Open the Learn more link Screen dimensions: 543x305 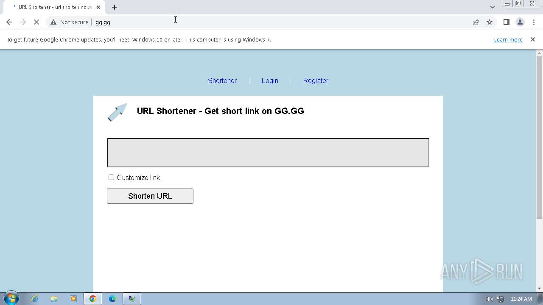508,39
